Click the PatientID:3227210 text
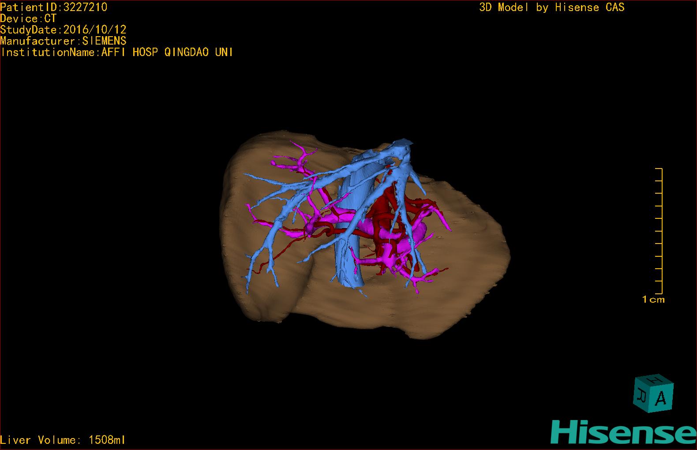 point(54,7)
